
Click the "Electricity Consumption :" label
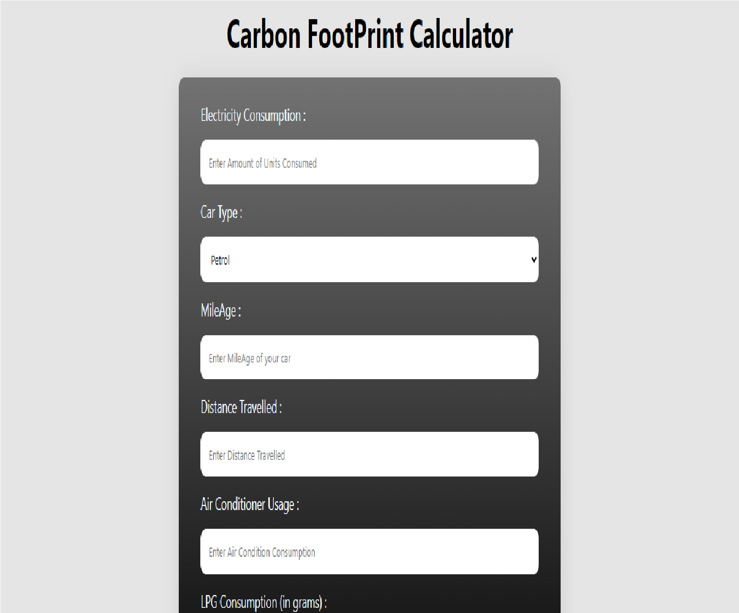tap(253, 115)
